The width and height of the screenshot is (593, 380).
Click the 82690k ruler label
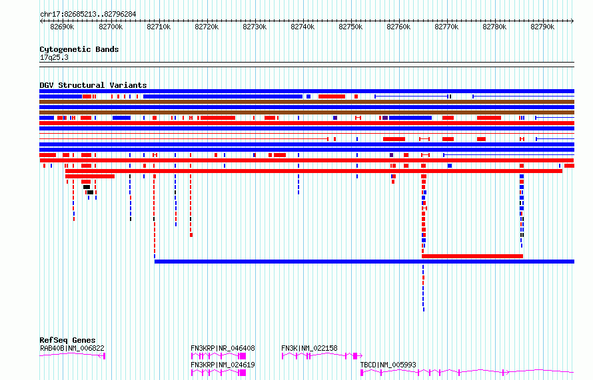click(62, 27)
